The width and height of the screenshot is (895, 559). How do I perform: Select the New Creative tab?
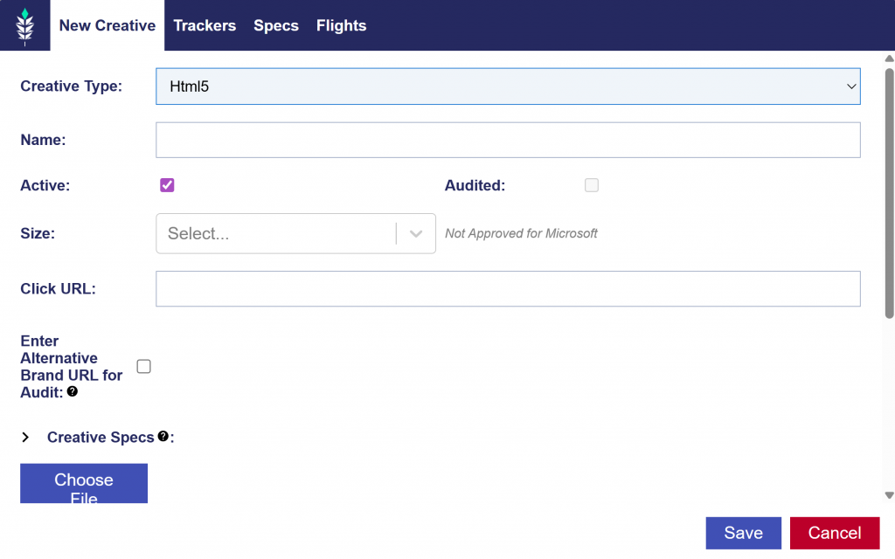pyautogui.click(x=108, y=25)
